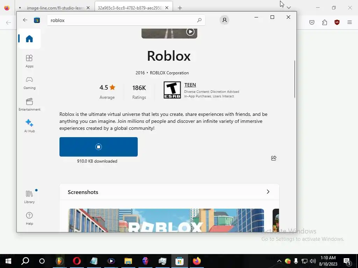Image resolution: width=358 pixels, height=268 pixels.
Task: Open Firefox from the taskbar
Action: click(x=196, y=261)
